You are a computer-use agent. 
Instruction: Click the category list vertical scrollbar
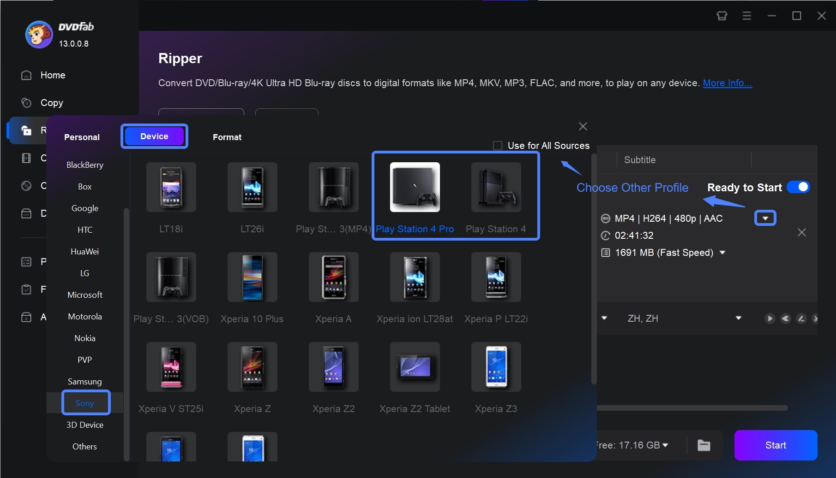[x=126, y=334]
